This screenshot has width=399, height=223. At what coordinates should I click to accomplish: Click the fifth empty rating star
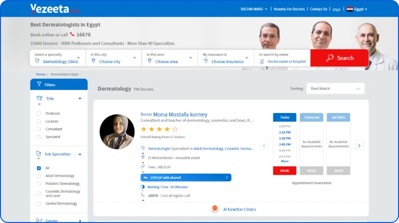[175, 129]
